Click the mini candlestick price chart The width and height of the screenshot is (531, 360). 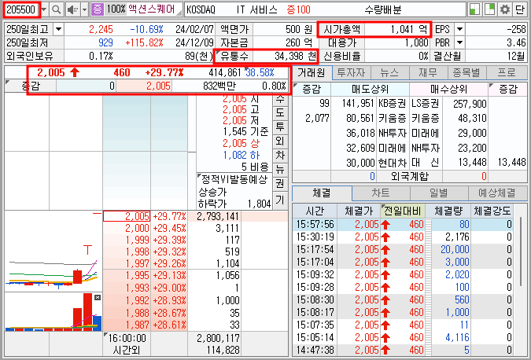pyautogui.click(x=53, y=251)
